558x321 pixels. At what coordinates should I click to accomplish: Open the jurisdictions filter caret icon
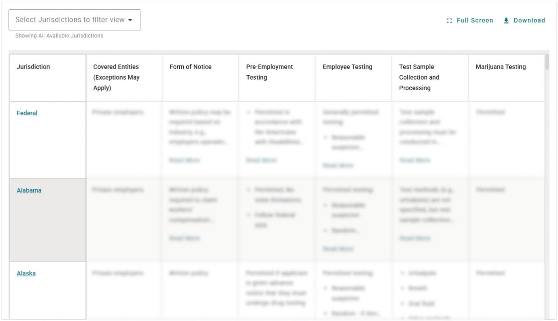point(130,19)
